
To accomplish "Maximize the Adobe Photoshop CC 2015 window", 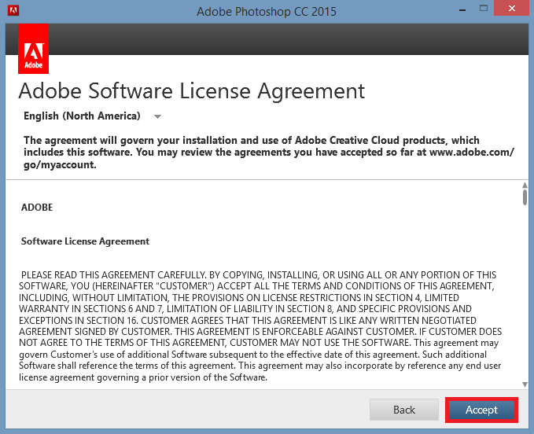I will [483, 9].
